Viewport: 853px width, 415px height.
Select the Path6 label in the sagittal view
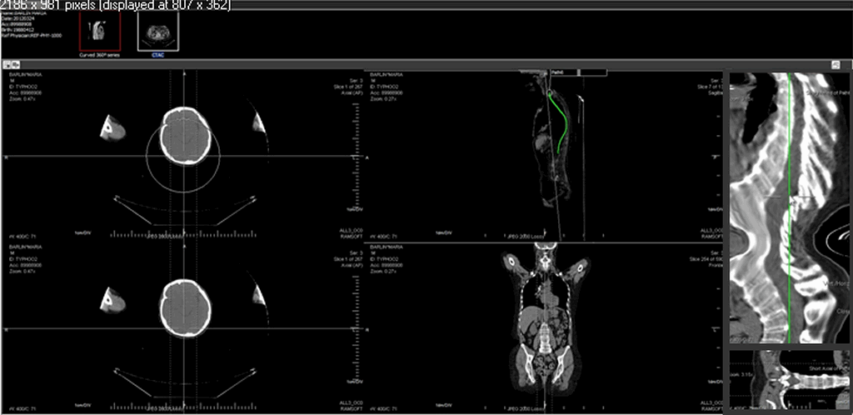coord(556,72)
